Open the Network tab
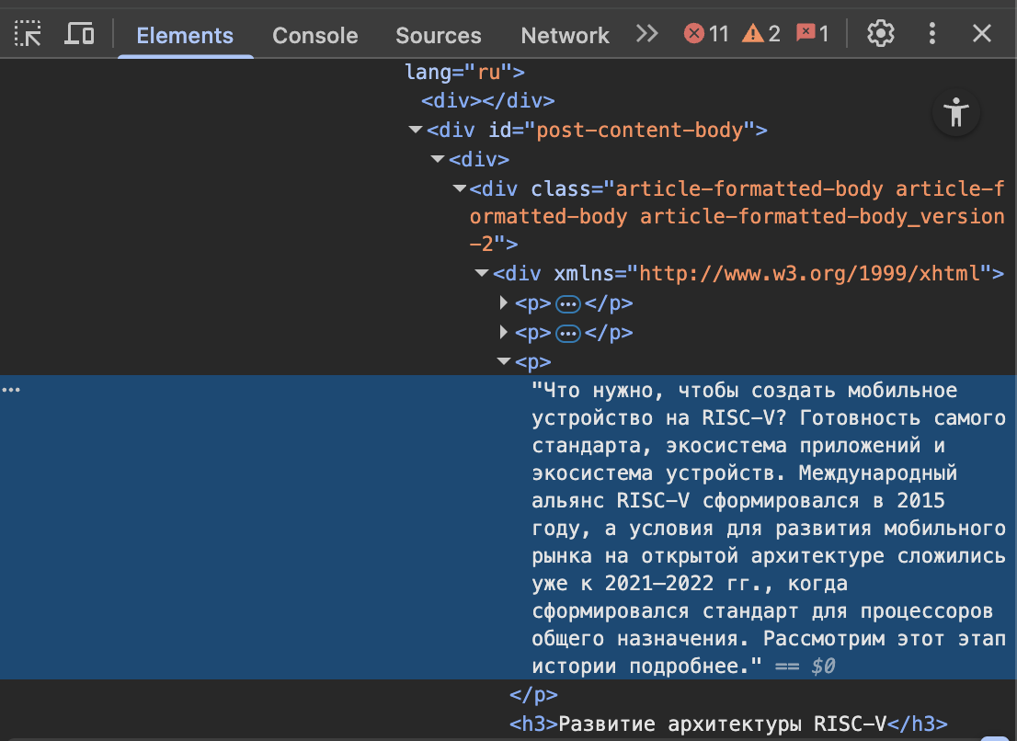This screenshot has width=1017, height=741. (x=565, y=36)
